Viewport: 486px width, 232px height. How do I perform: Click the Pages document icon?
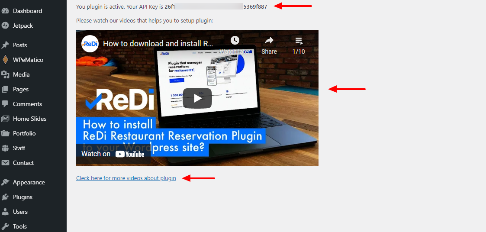[5, 89]
